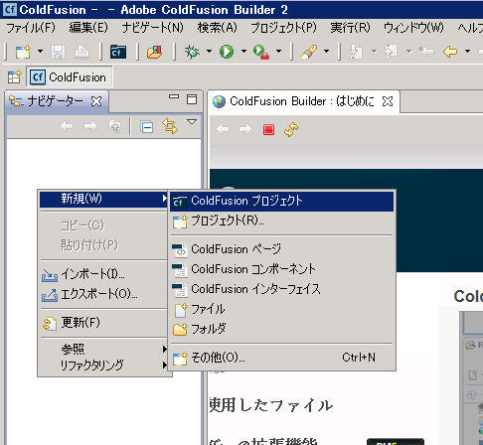483x445 pixels.
Task: Select the ColdFusion perspective button
Action: pyautogui.click(x=70, y=77)
